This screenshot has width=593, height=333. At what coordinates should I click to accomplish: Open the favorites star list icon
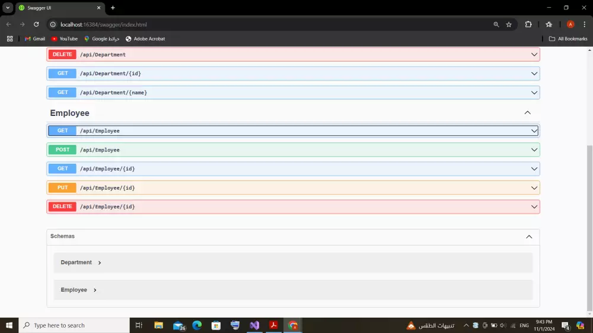(x=549, y=24)
